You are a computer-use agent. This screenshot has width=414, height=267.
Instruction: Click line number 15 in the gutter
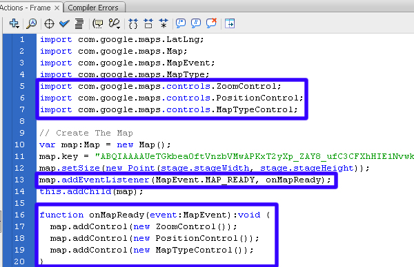click(x=19, y=203)
